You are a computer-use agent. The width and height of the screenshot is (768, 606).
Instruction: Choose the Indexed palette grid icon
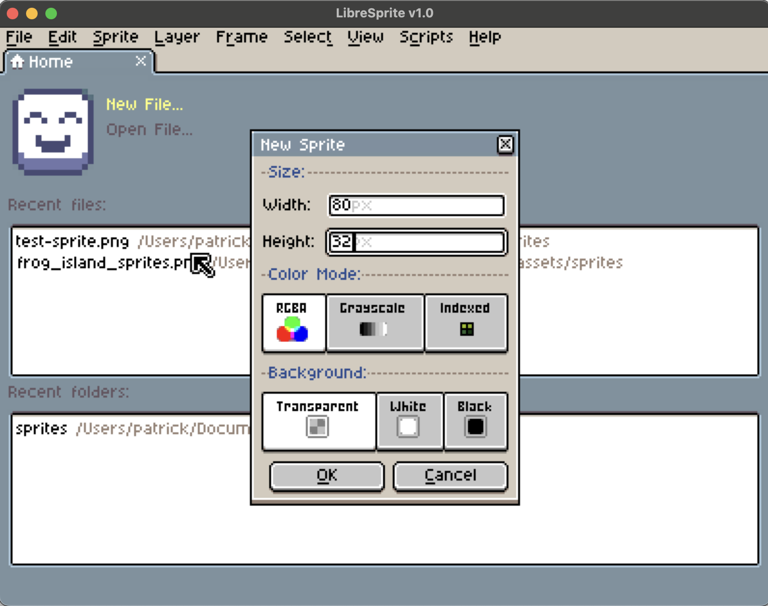(466, 329)
